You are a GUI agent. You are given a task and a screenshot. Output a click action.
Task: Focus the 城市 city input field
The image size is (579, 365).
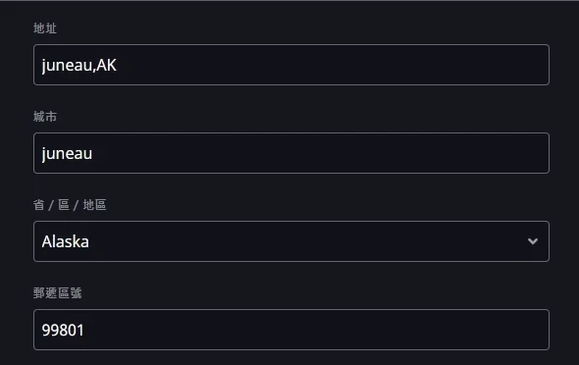coord(291,153)
